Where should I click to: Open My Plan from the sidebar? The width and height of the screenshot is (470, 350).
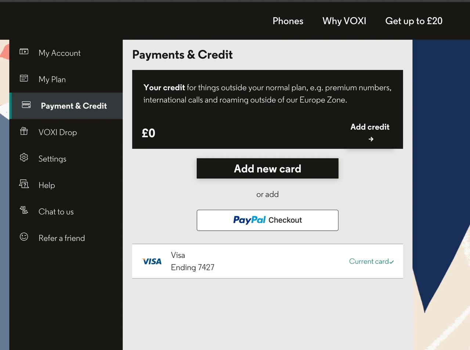[x=52, y=79]
